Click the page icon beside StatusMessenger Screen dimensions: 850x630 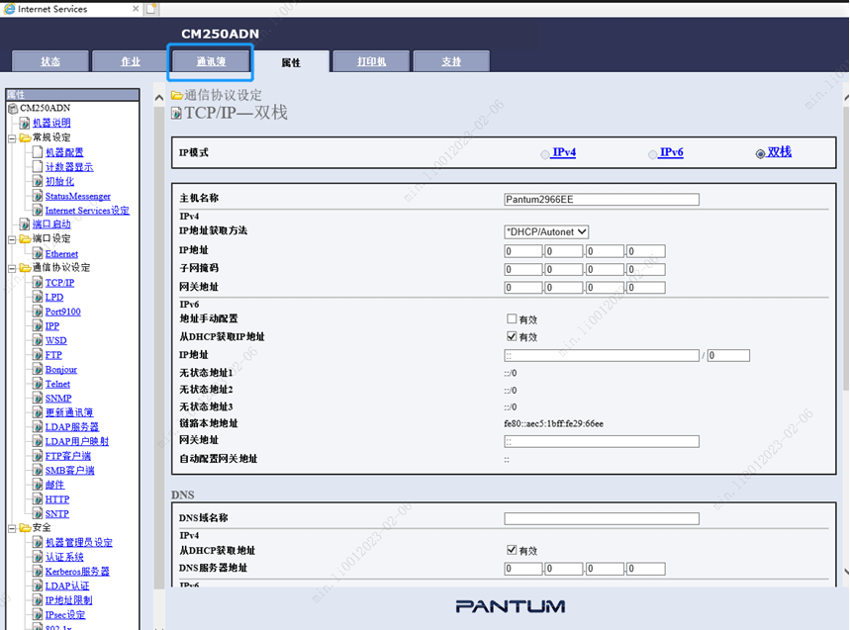pos(38,196)
